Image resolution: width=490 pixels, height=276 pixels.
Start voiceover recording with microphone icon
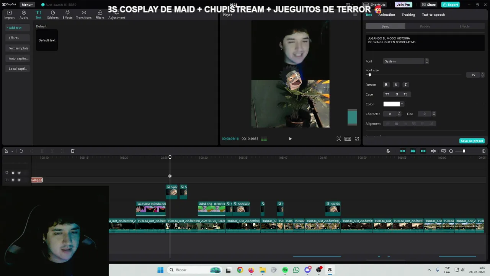click(x=388, y=151)
